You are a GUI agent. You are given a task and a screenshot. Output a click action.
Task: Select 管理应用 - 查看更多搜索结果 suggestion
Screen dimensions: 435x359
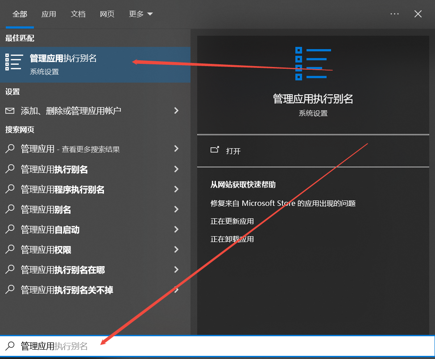pyautogui.click(x=95, y=149)
